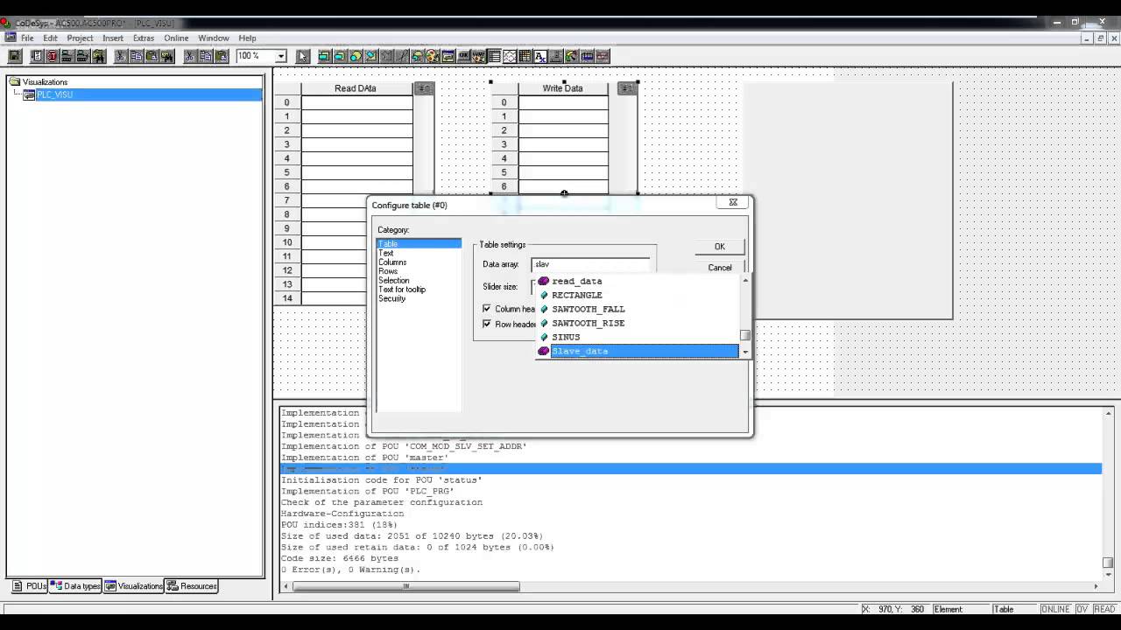The height and width of the screenshot is (630, 1121).
Task: Select the Selection category
Action: [394, 281]
